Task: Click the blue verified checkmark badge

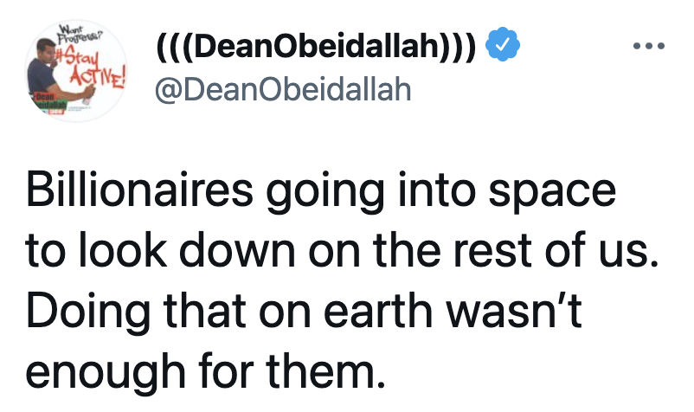Action: click(x=503, y=44)
